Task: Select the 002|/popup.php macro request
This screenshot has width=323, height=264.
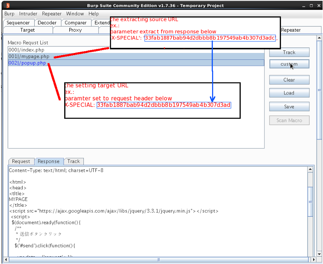Action: tap(136, 63)
